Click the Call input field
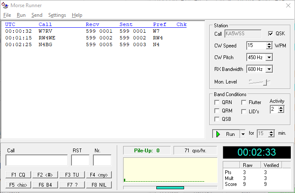Screen dimensions: 295x193 tap(37, 160)
